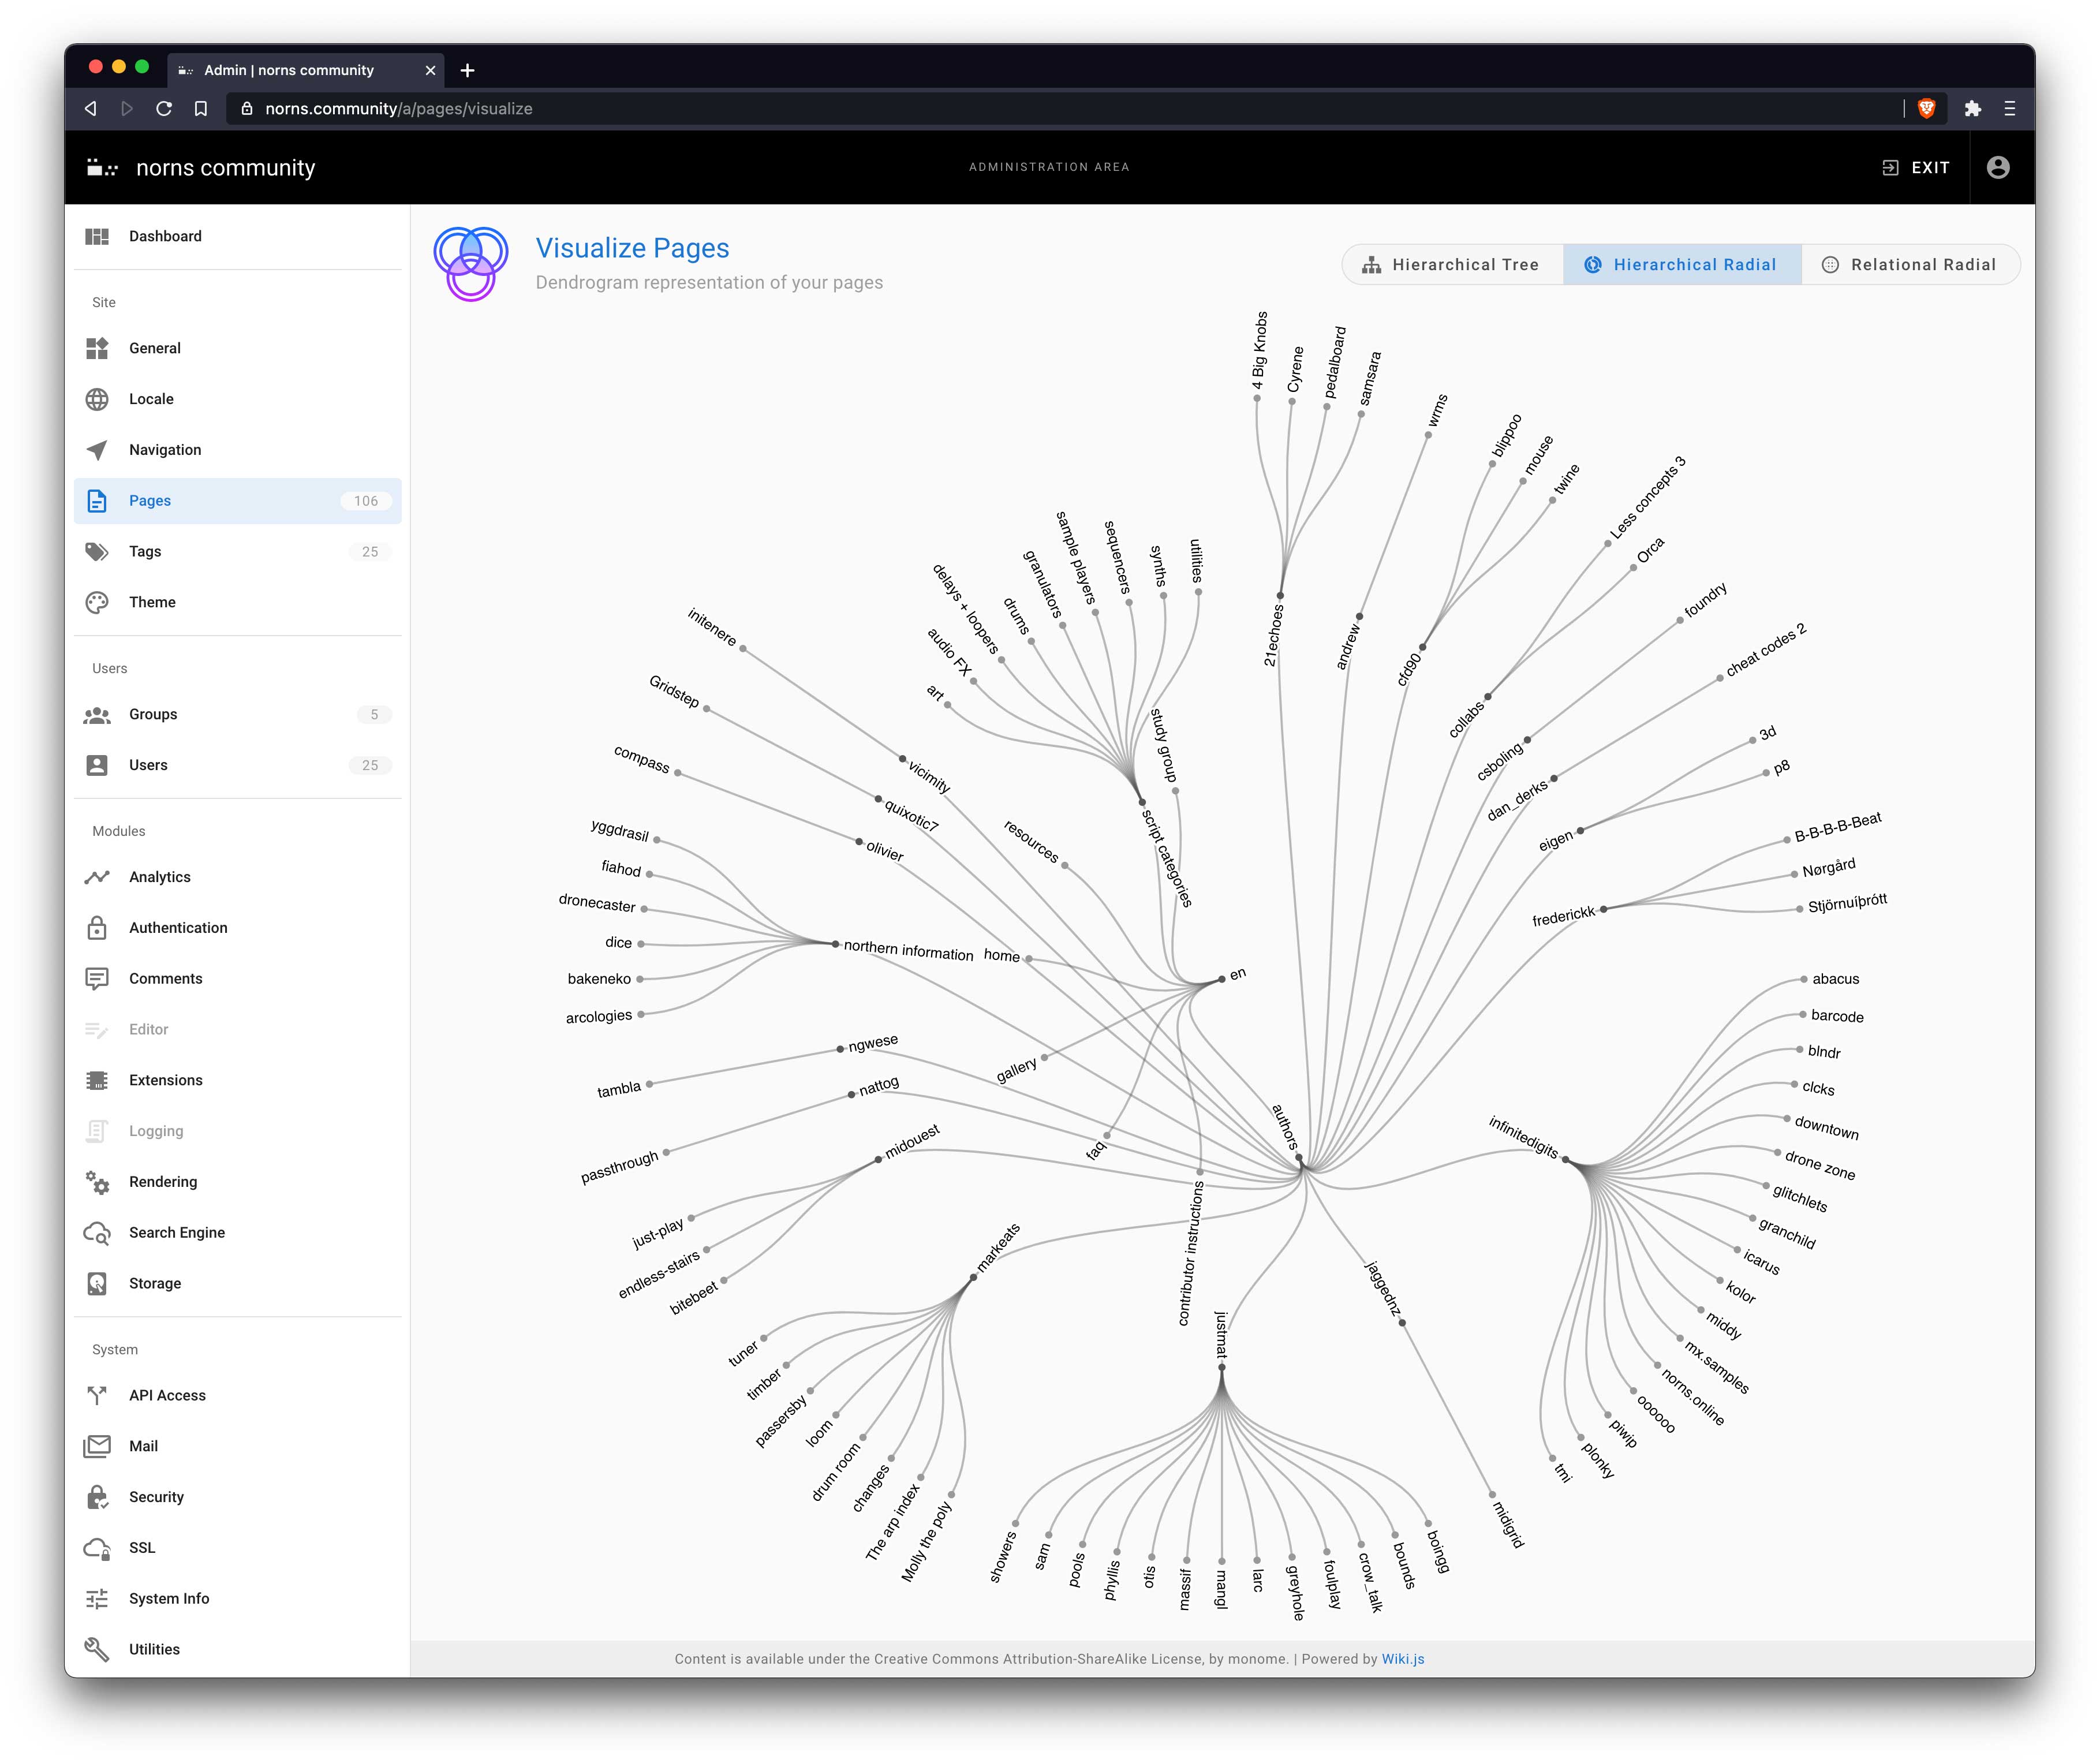Click the Storage disk icon
2100x1763 pixels.
[97, 1284]
